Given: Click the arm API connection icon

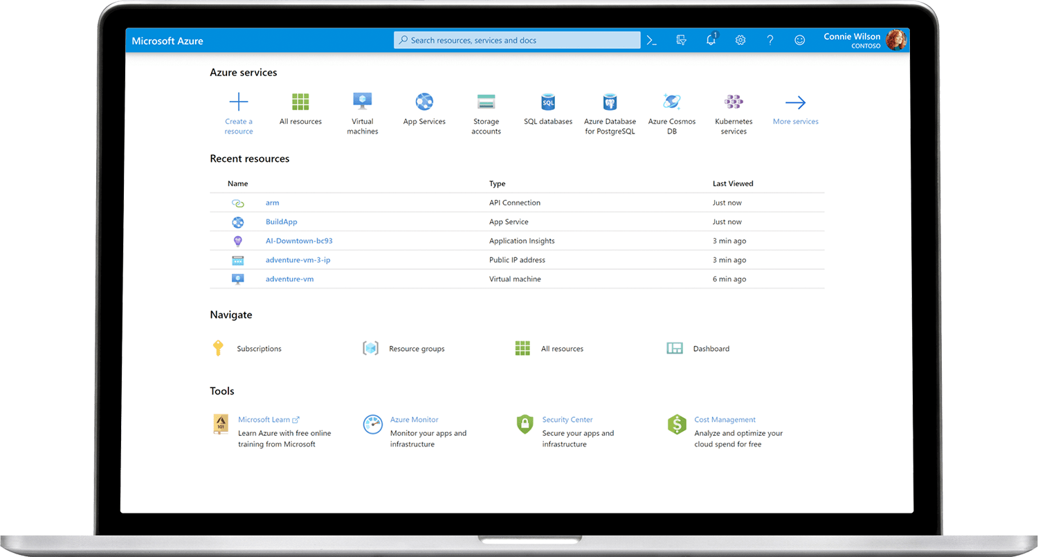Looking at the screenshot, I should point(238,203).
